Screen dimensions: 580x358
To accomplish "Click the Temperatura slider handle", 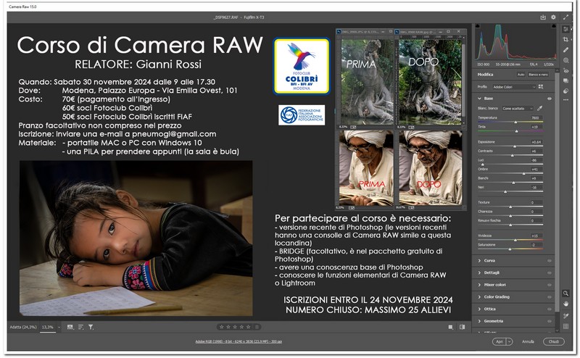I will click(x=515, y=122).
